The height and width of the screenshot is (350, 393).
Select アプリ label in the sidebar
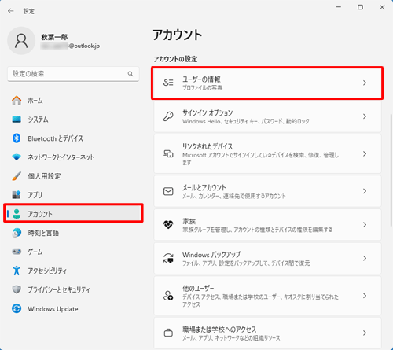pyautogui.click(x=35, y=195)
